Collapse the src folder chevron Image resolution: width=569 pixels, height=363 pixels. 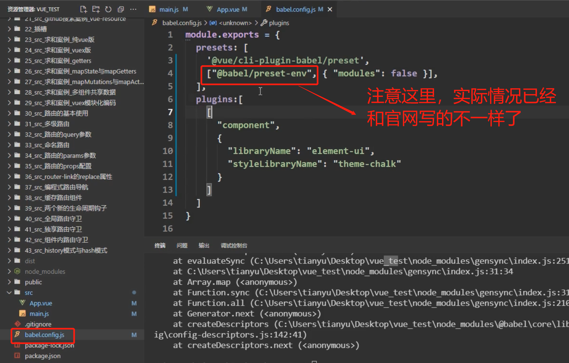[9, 292]
